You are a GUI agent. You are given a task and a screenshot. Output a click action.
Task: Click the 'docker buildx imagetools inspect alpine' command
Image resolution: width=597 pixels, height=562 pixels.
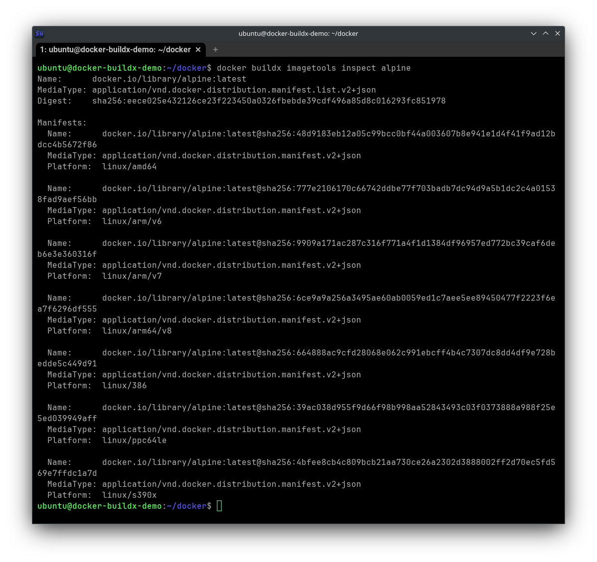313,68
